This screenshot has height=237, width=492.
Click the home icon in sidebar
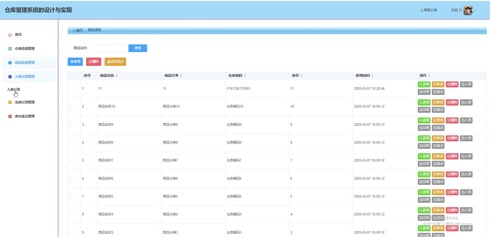click(10, 35)
